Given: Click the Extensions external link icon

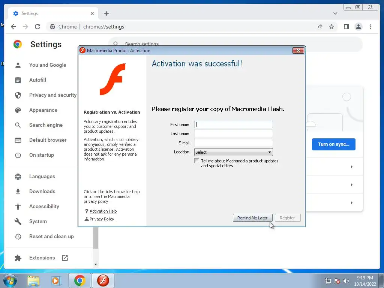Looking at the screenshot, I should coord(65,258).
